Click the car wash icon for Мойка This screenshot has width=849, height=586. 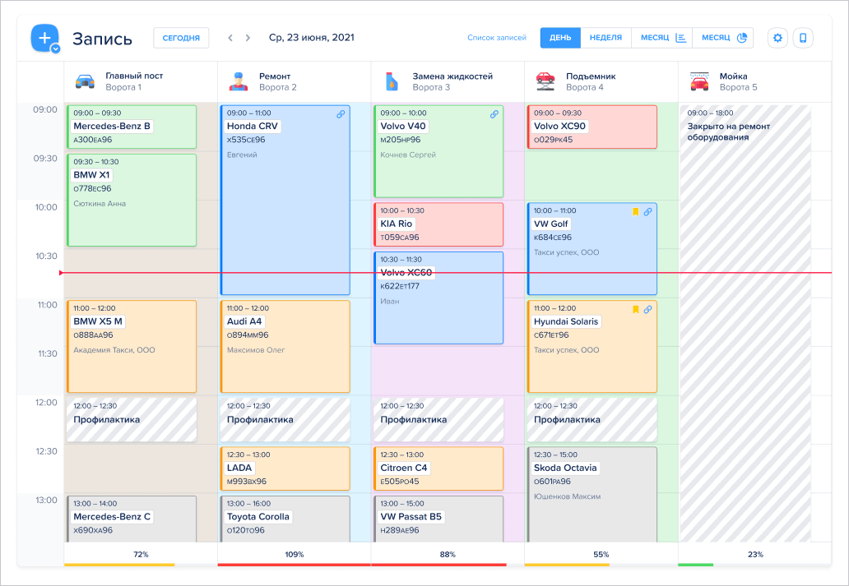(x=699, y=81)
